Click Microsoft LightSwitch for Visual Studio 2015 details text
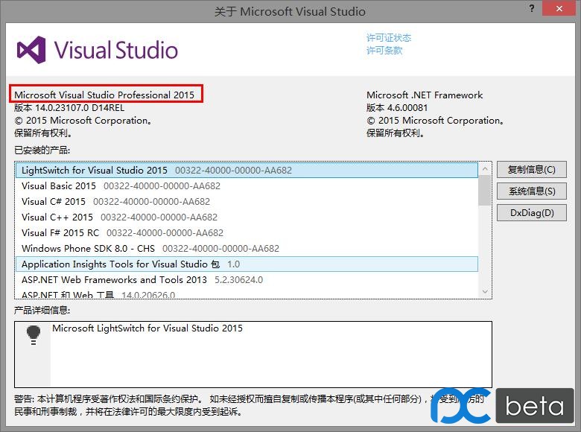 point(147,328)
